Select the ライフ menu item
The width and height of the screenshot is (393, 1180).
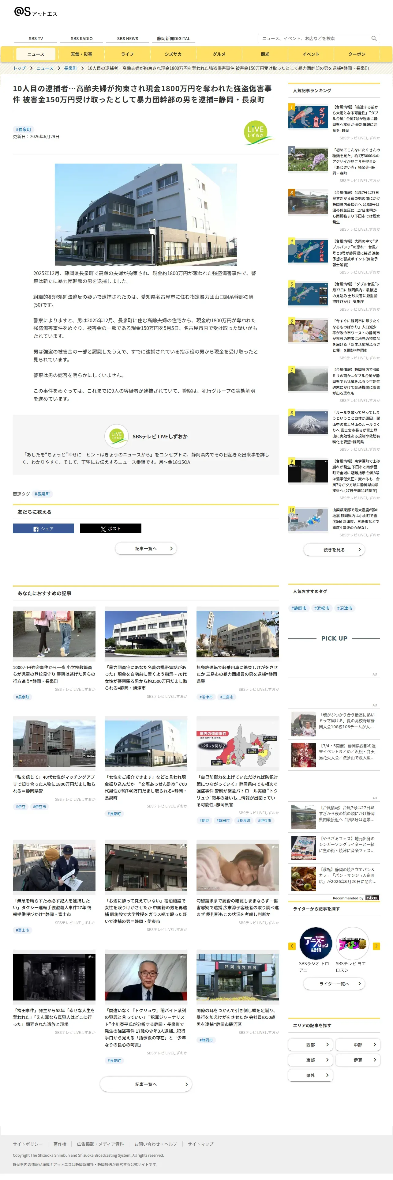[128, 54]
